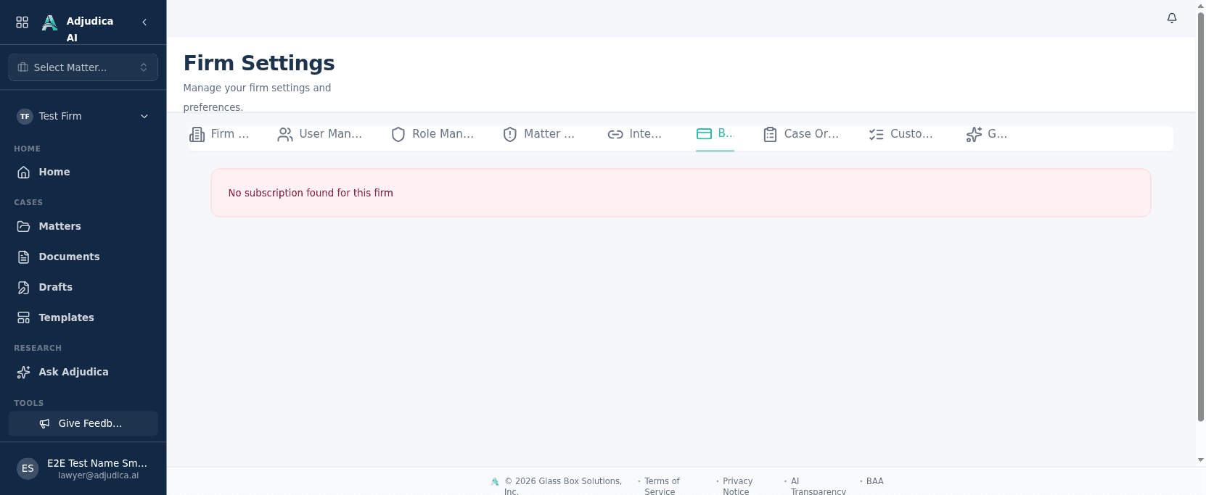Click the Templates layout icon

pos(24,317)
